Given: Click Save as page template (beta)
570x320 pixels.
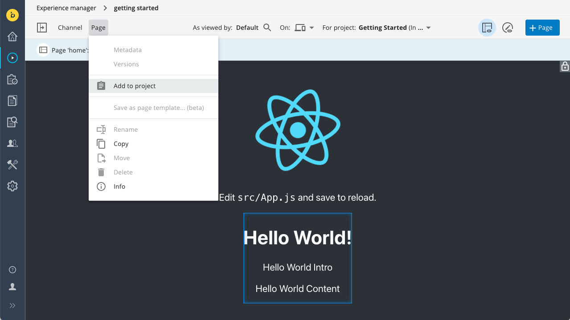Looking at the screenshot, I should (153, 108).
